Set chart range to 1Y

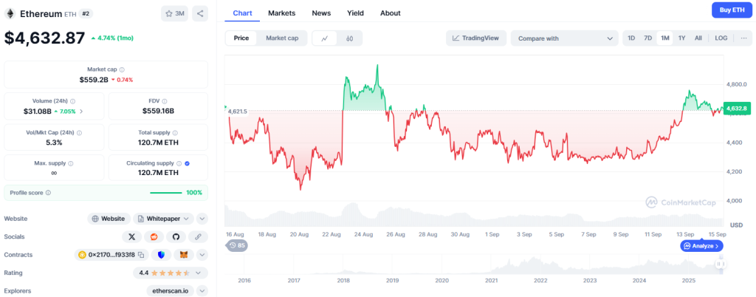click(x=681, y=38)
